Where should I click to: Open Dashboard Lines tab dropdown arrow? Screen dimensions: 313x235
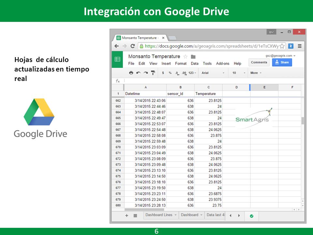175,215
